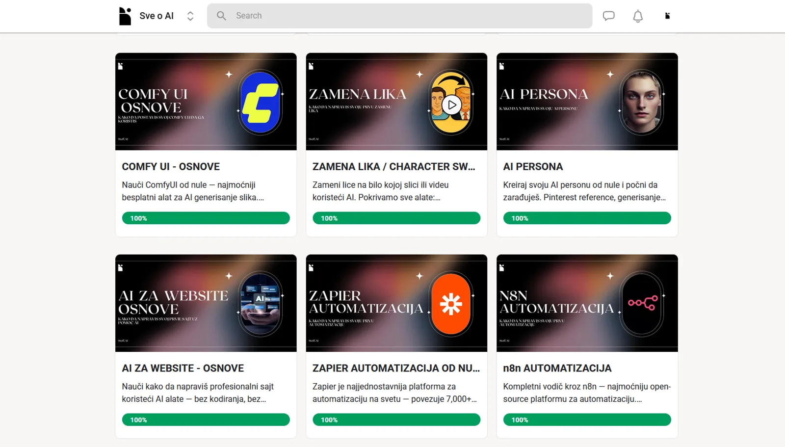
Task: Open the Sve o AI community name
Action: [157, 16]
